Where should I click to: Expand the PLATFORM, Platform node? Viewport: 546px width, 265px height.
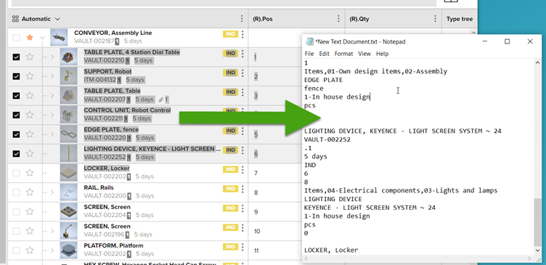(52, 250)
